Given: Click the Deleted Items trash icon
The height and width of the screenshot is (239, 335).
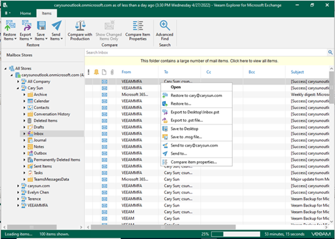Looking at the screenshot, I should coord(30,121).
